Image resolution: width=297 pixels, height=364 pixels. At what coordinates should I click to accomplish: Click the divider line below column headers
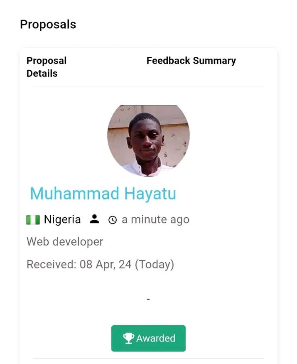(148, 87)
